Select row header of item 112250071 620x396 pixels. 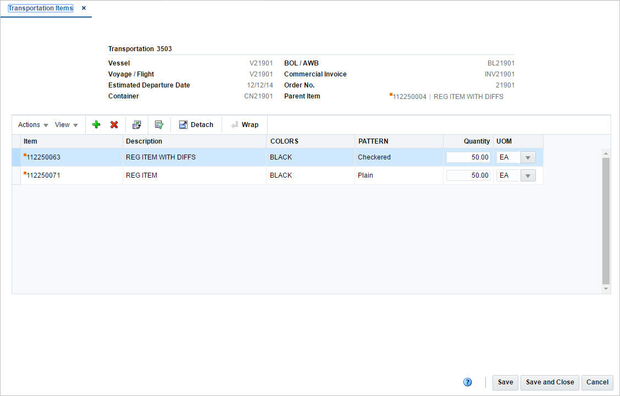(x=16, y=175)
